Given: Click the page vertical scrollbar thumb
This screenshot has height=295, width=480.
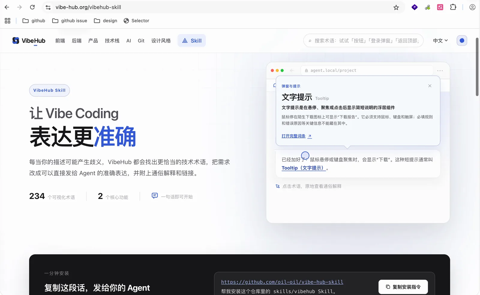Looking at the screenshot, I should point(477,67).
